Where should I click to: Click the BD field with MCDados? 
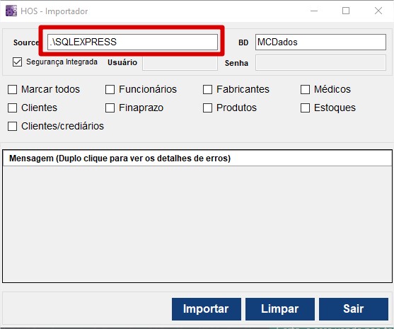pos(320,42)
